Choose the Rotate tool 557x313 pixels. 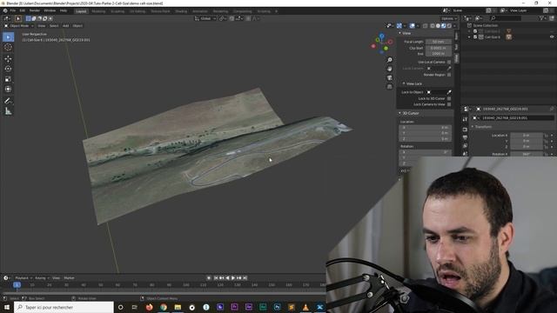tap(8, 69)
